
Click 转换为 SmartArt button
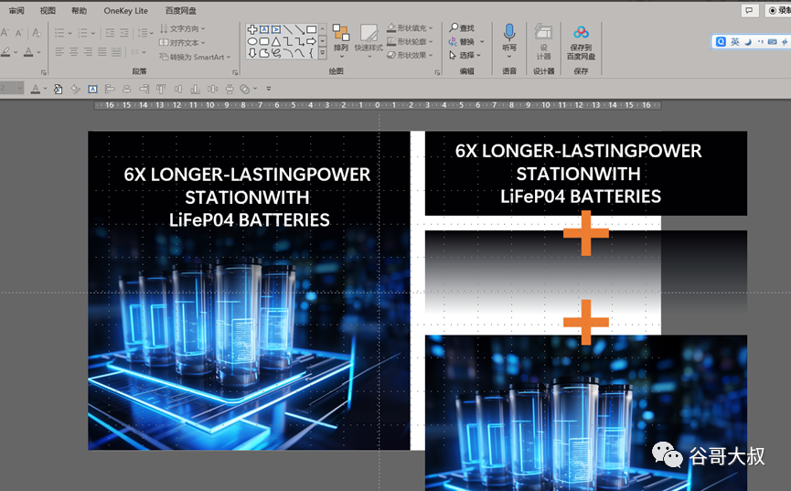pyautogui.click(x=195, y=57)
